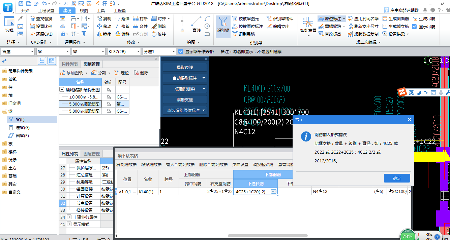The height and width of the screenshot is (240, 450).
Task: Select 连梁(G) in the component tree
Action: point(23,127)
